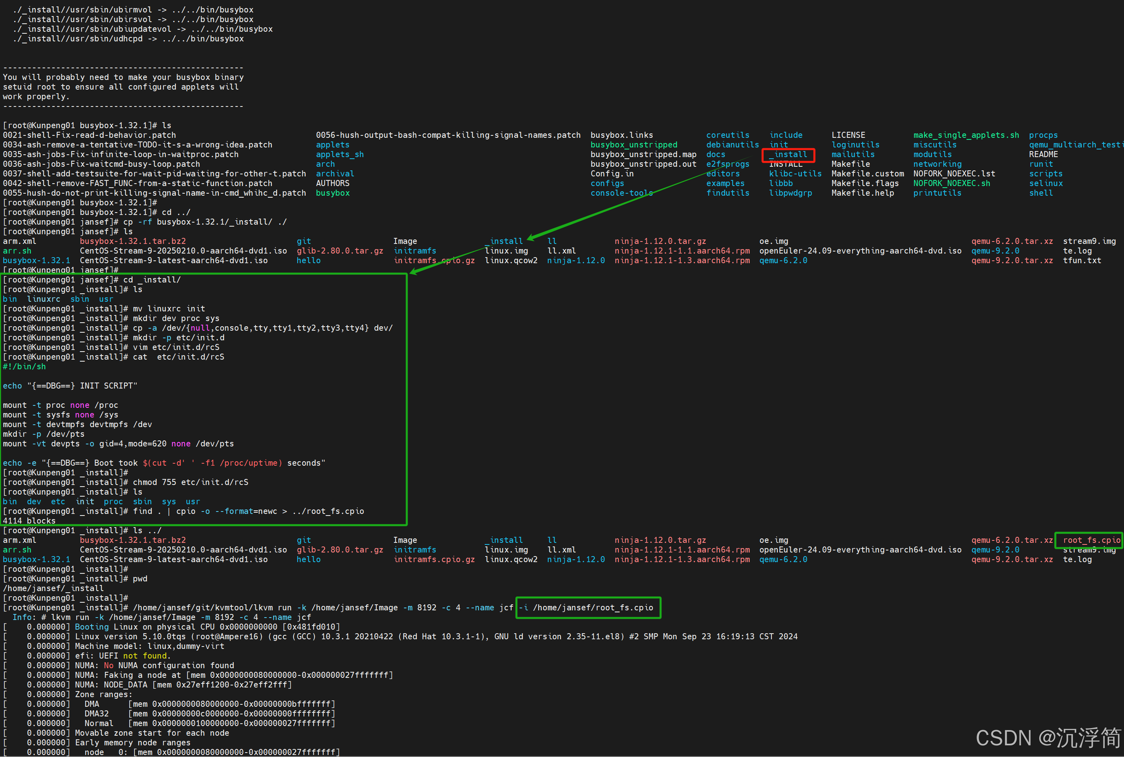Image resolution: width=1124 pixels, height=757 pixels.
Task: Click the echo INIT SCRIPT line
Action: [x=70, y=386]
